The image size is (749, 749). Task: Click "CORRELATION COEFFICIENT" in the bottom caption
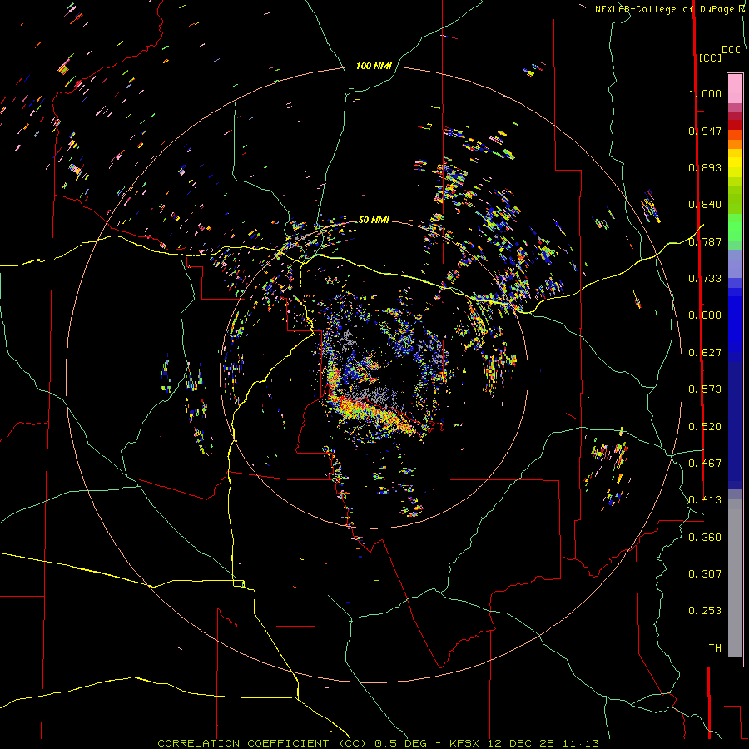tap(243, 743)
